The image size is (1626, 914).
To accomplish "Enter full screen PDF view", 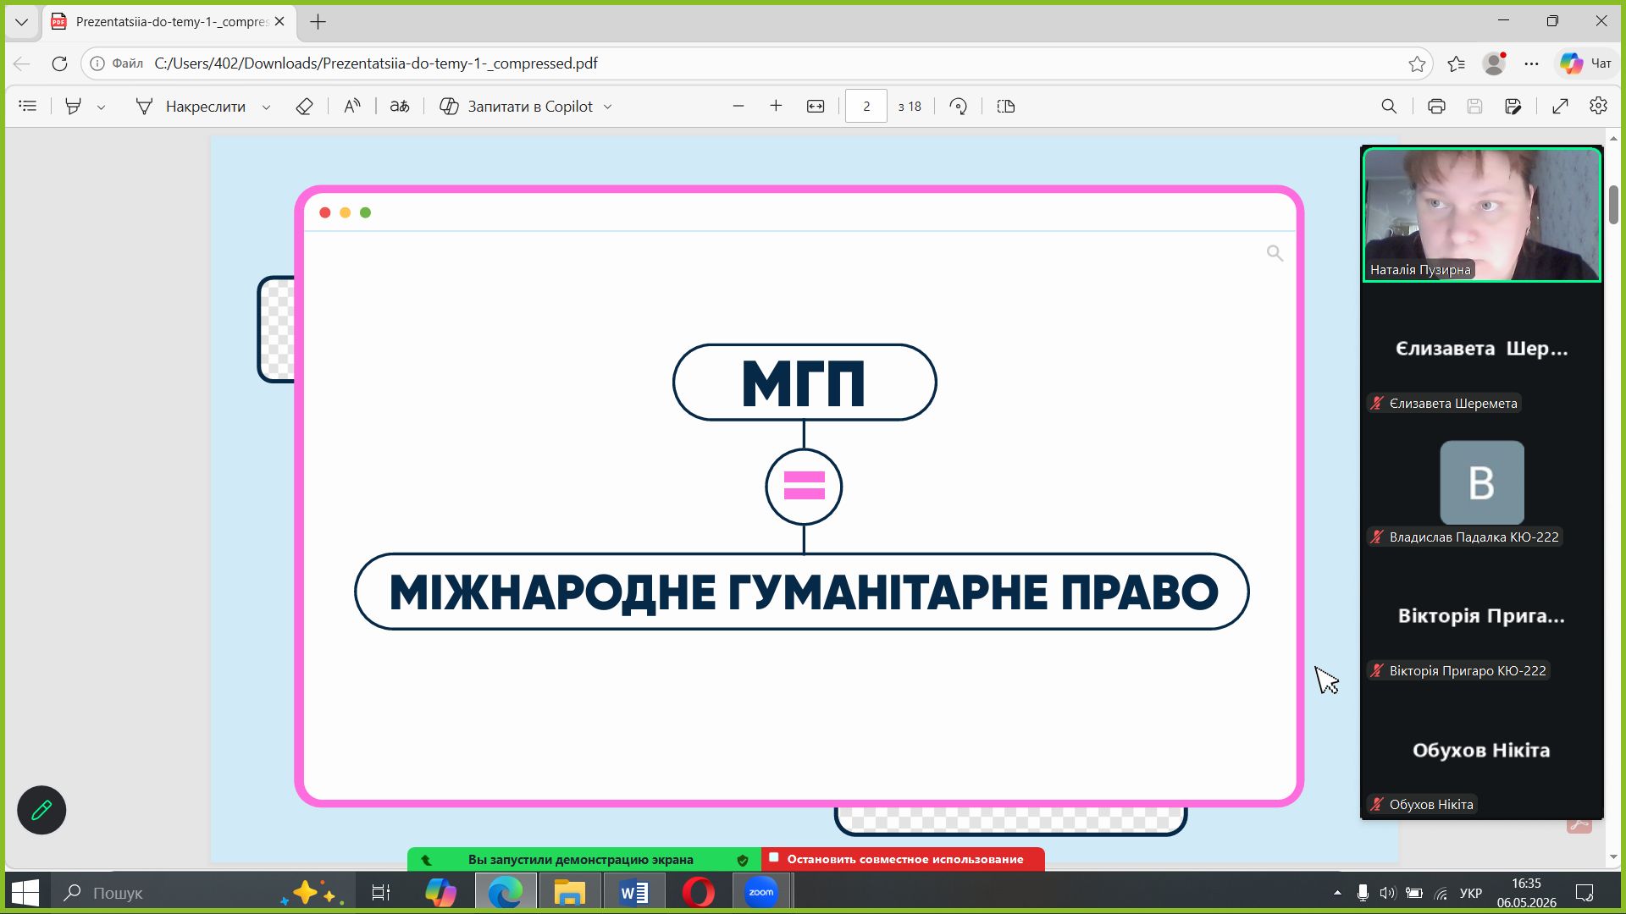I will (x=1560, y=107).
